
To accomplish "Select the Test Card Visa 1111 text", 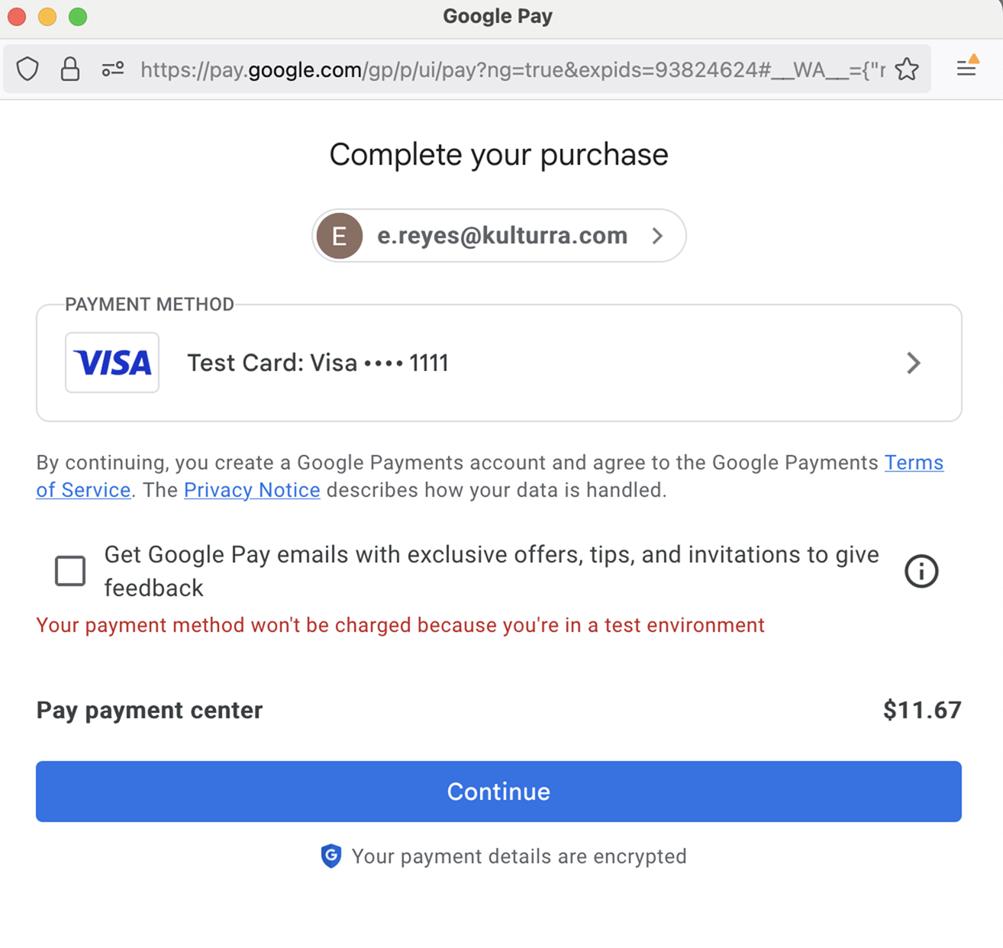I will point(318,363).
